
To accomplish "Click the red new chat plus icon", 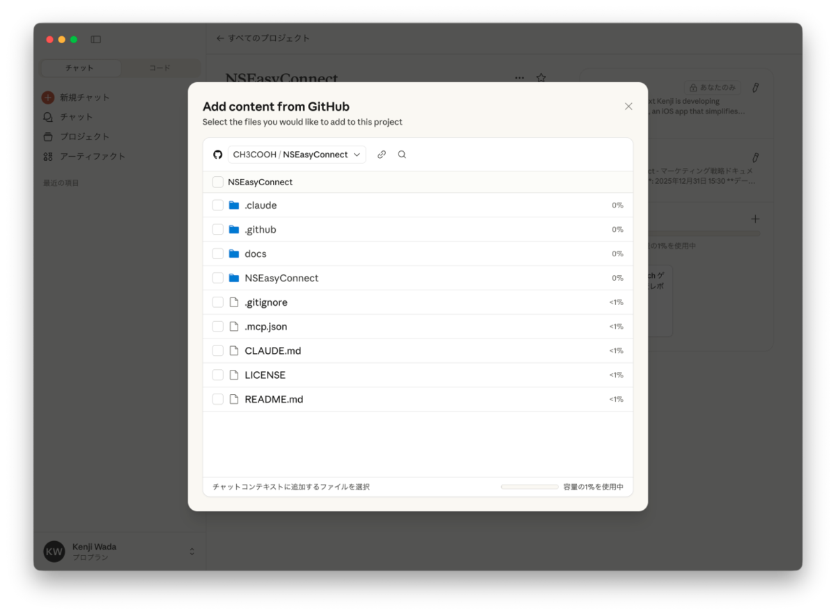I will click(x=48, y=98).
